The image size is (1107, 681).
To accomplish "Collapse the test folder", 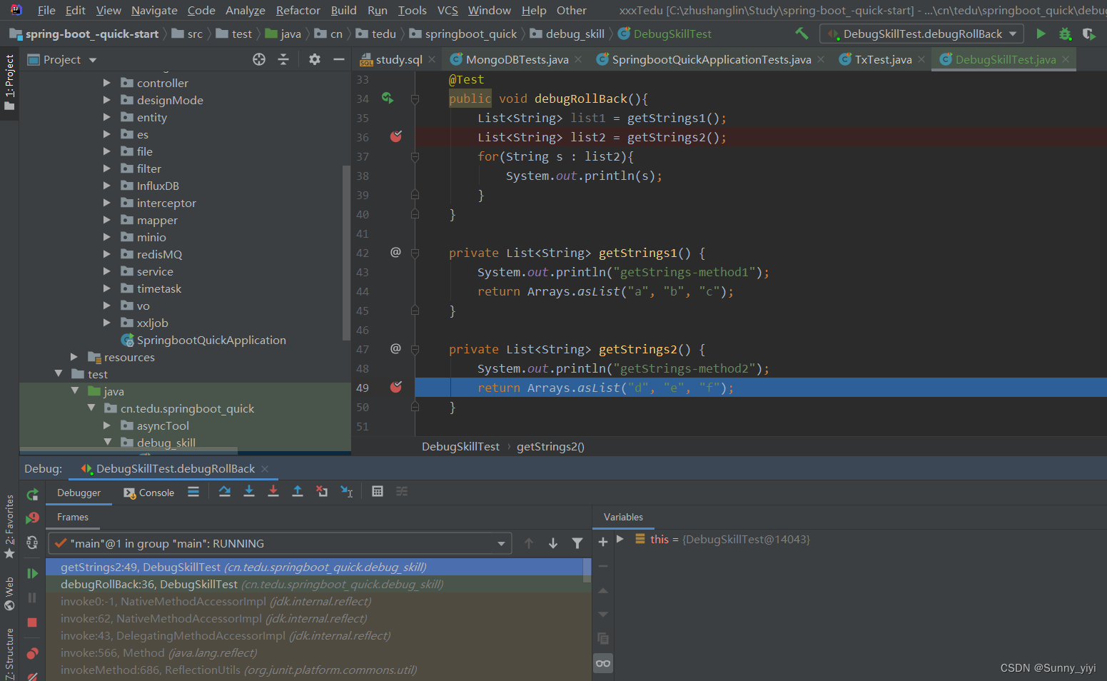I will click(58, 374).
